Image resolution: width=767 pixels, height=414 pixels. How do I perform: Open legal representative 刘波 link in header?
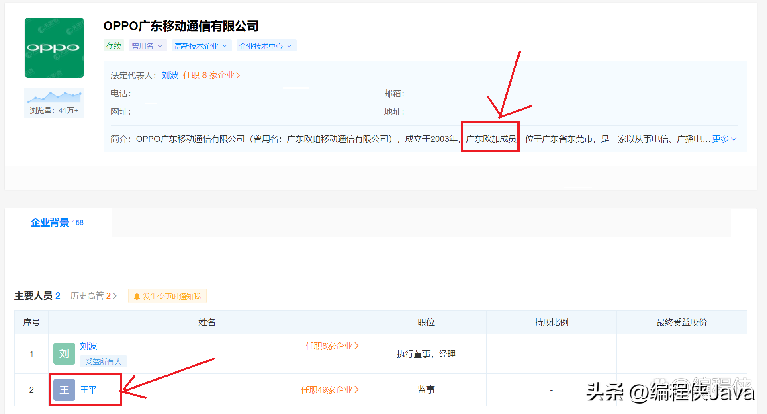coord(170,75)
